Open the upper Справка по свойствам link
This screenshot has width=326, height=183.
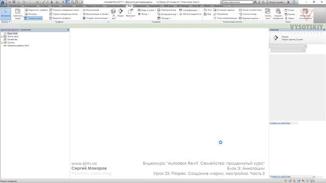point(280,123)
